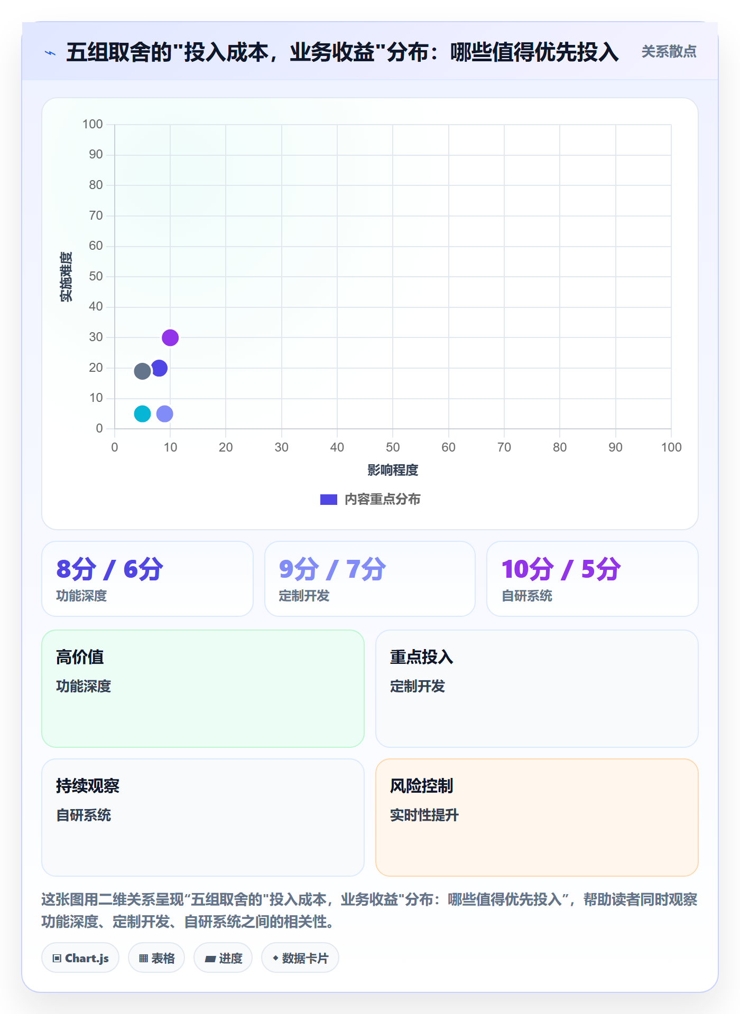Click the 8分 / 6分 score
This screenshot has width=740, height=1014.
(x=110, y=569)
